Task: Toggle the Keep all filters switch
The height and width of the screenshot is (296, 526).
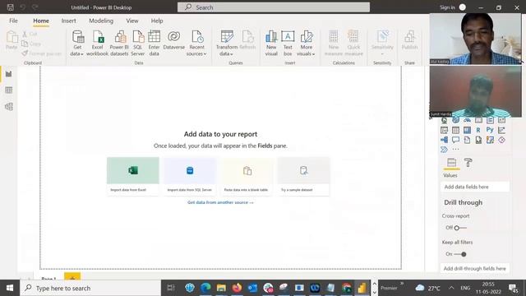Action: point(460,254)
